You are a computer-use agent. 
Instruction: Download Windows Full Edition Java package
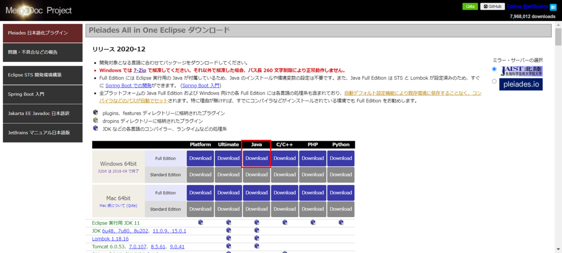[257, 158]
